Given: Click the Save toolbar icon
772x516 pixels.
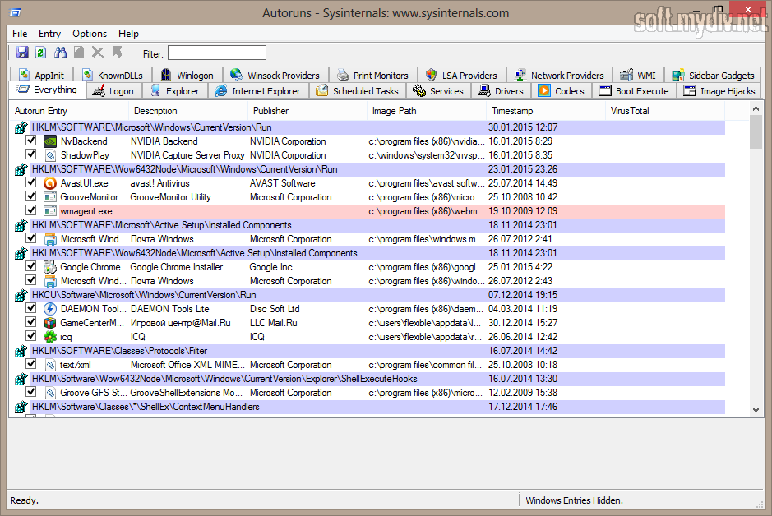Looking at the screenshot, I should pyautogui.click(x=22, y=53).
